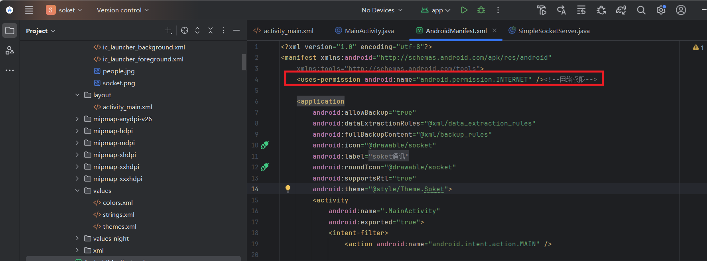The height and width of the screenshot is (261, 707).
Task: Collapse all in Project tree
Action: (211, 30)
